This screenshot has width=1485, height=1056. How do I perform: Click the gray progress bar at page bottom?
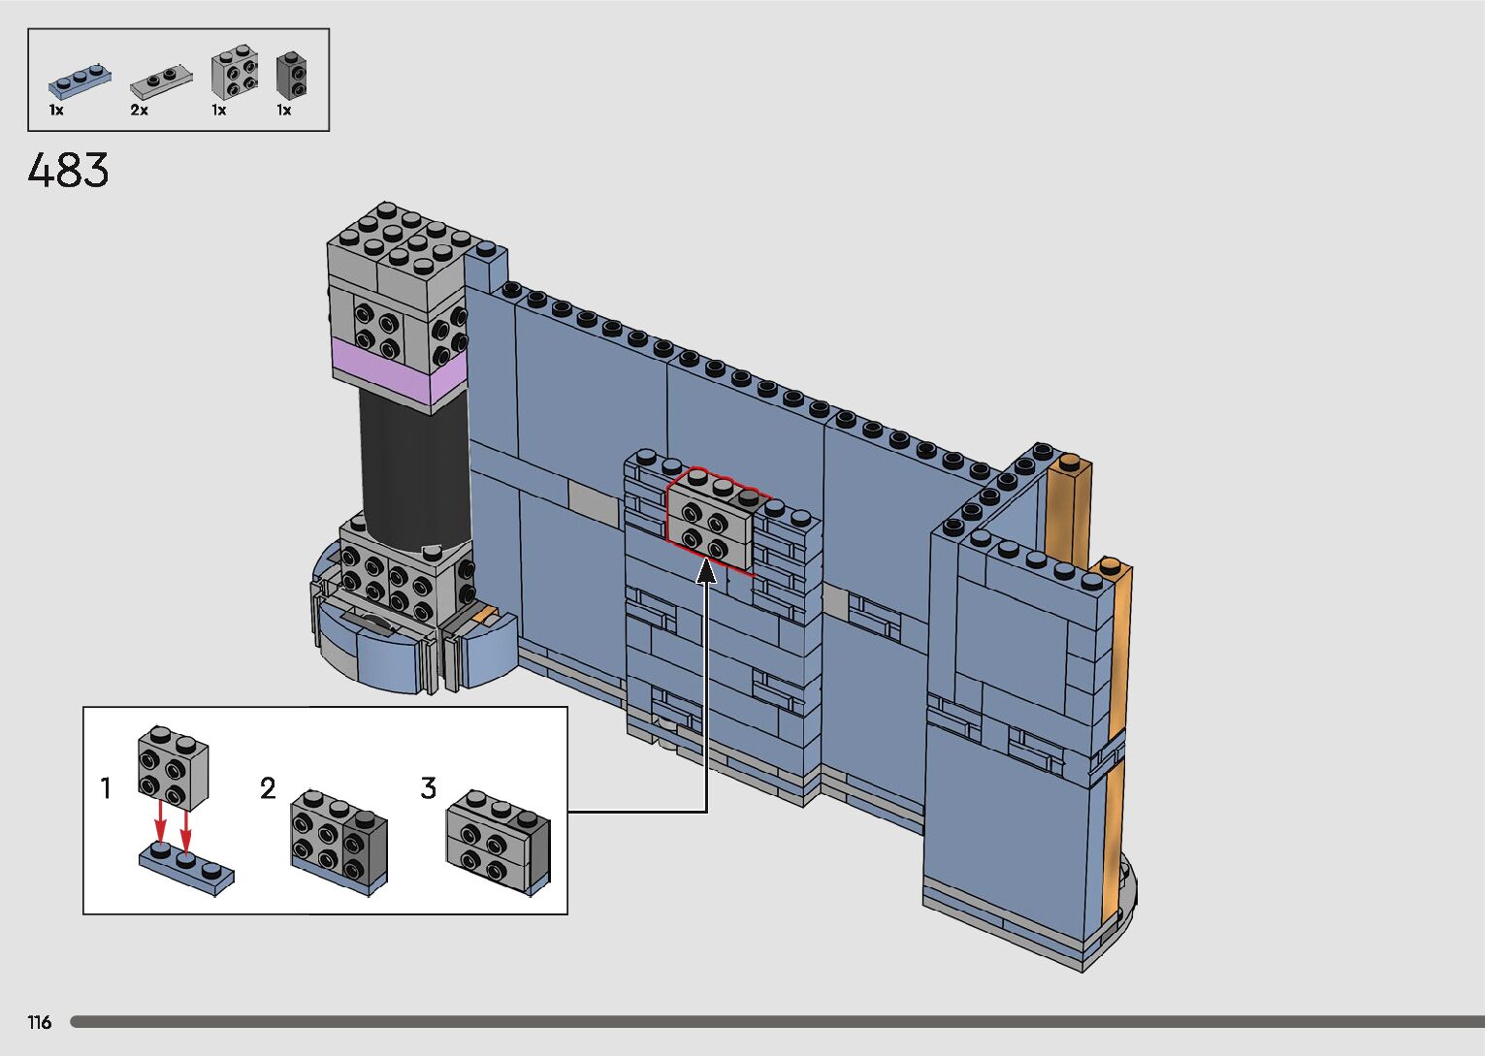point(776,1022)
